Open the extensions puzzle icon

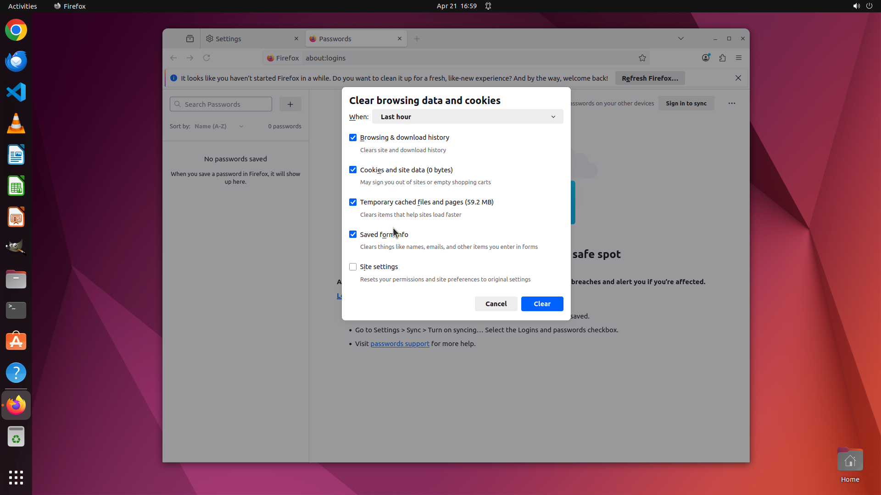click(x=722, y=58)
